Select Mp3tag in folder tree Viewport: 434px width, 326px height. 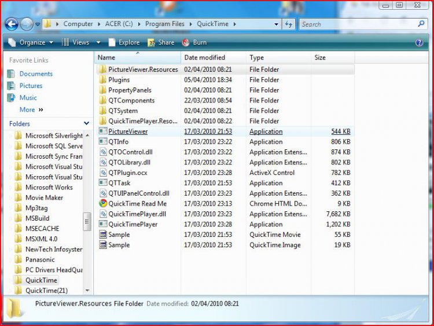pos(36,208)
